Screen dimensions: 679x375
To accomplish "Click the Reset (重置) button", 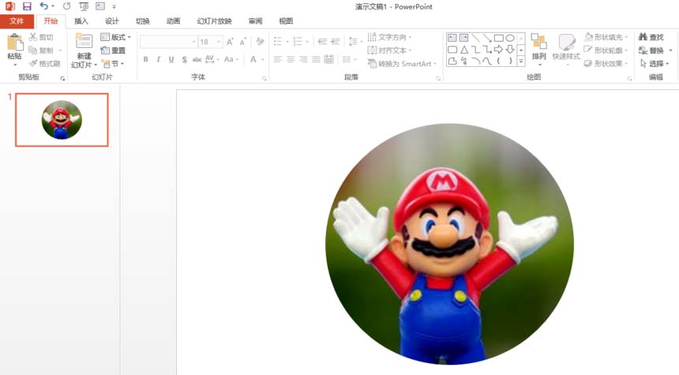I will tap(113, 50).
